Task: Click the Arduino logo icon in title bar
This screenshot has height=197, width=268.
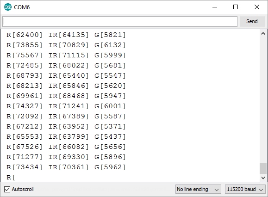Action: (x=8, y=7)
